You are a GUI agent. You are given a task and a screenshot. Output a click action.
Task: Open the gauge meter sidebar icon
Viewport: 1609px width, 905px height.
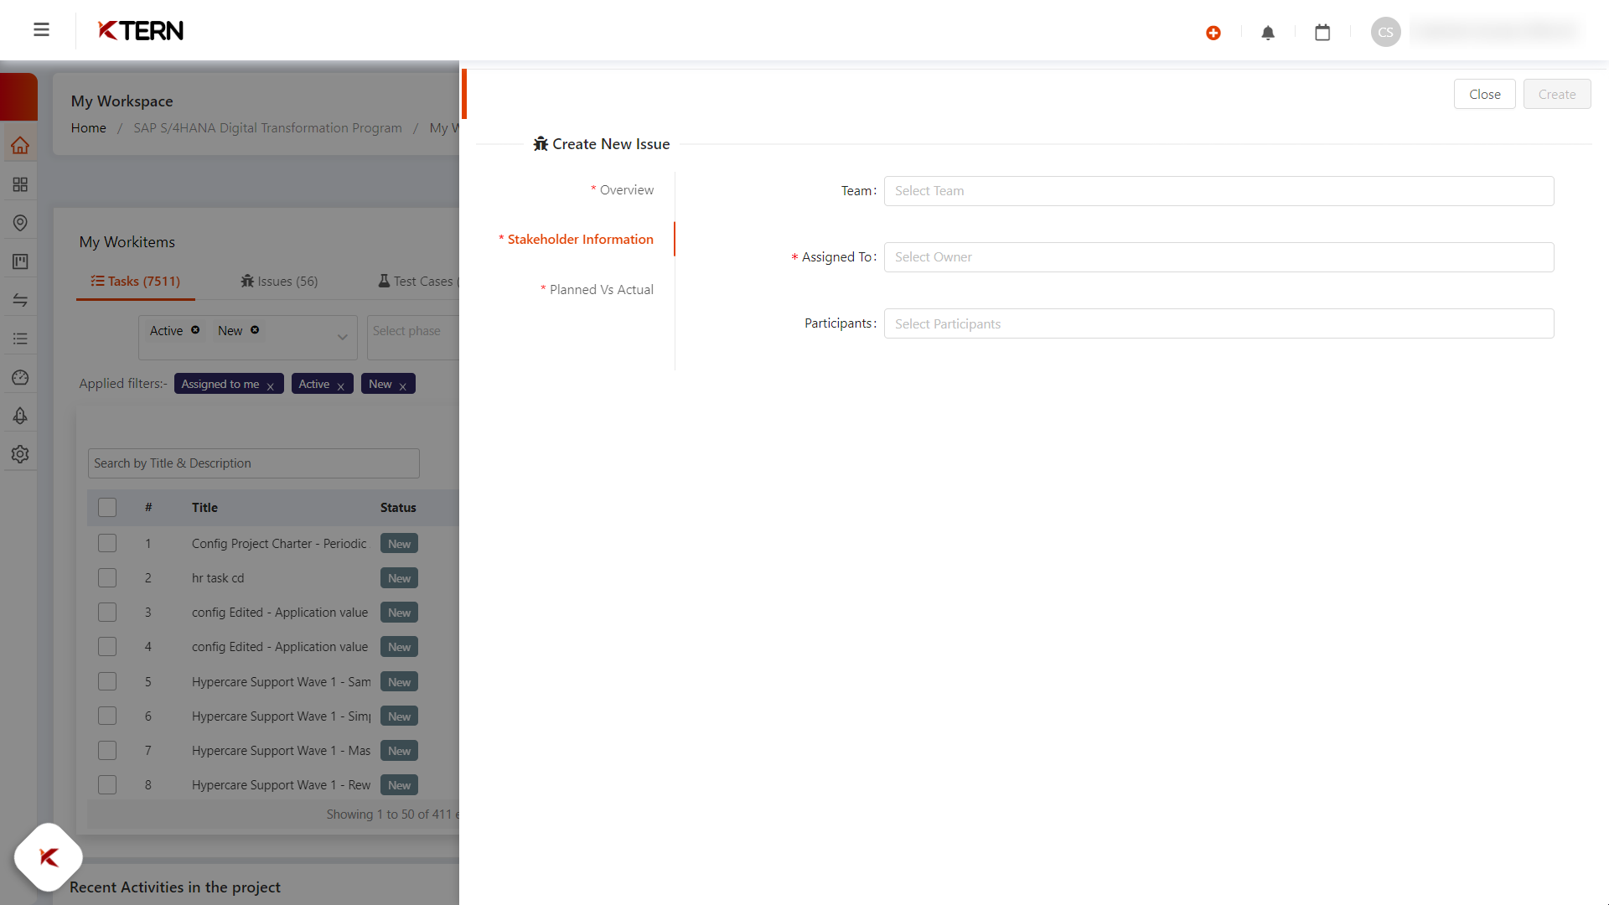point(20,377)
